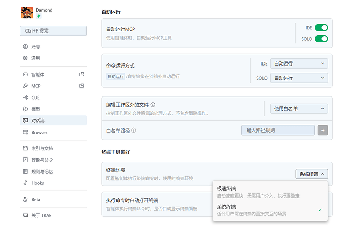Viewport: 351px width, 226px height.
Task: Click the 终端工具偏好 section heading
Action: pyautogui.click(x=116, y=152)
